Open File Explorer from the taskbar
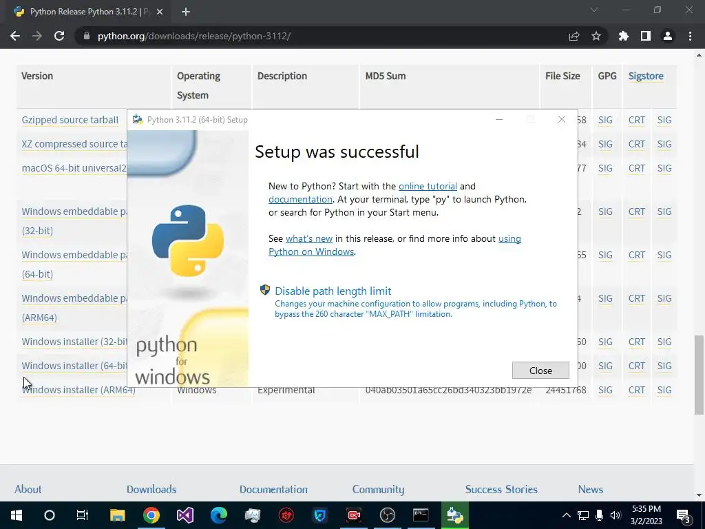Screen dimensions: 705x529 pos(117,515)
